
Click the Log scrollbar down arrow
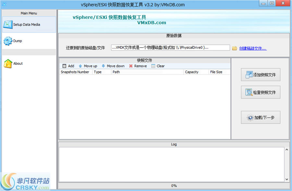click(287, 179)
